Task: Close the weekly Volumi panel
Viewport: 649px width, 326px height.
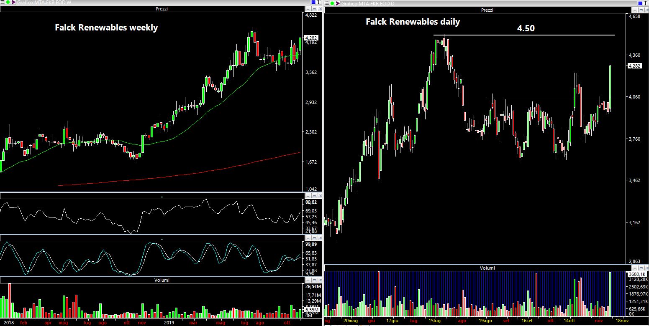Action: [319, 280]
